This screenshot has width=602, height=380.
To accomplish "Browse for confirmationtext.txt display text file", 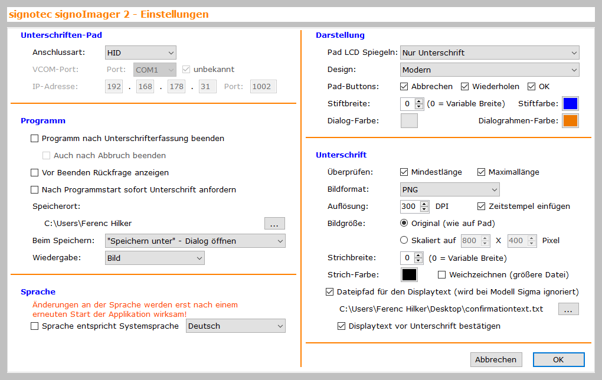I will (x=568, y=309).
